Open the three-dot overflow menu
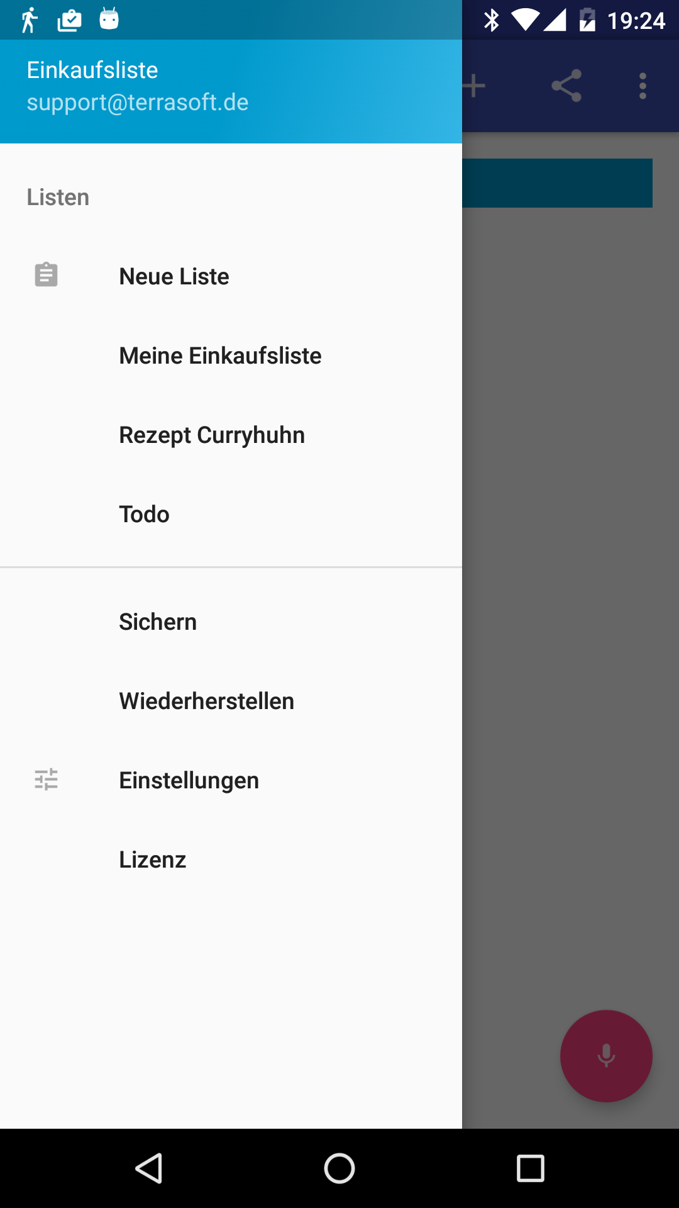 [x=643, y=86]
